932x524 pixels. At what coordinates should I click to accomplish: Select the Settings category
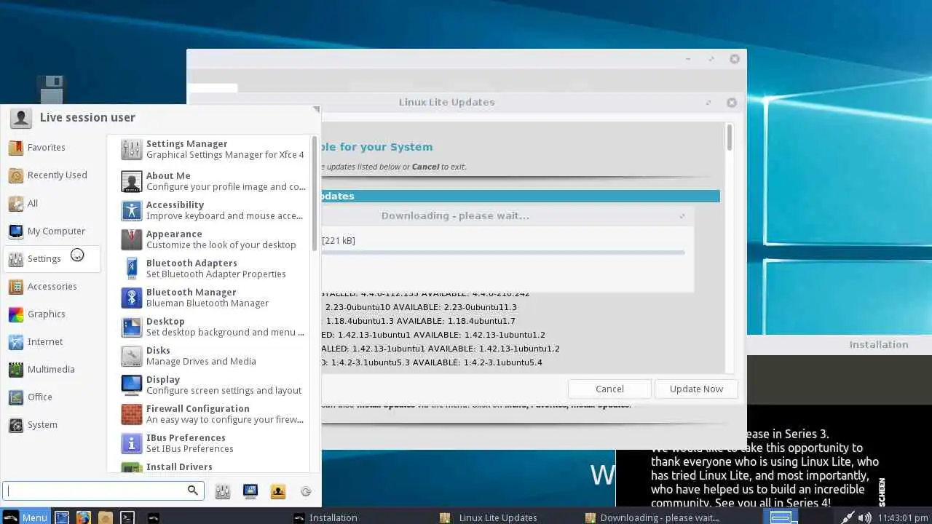point(52,259)
